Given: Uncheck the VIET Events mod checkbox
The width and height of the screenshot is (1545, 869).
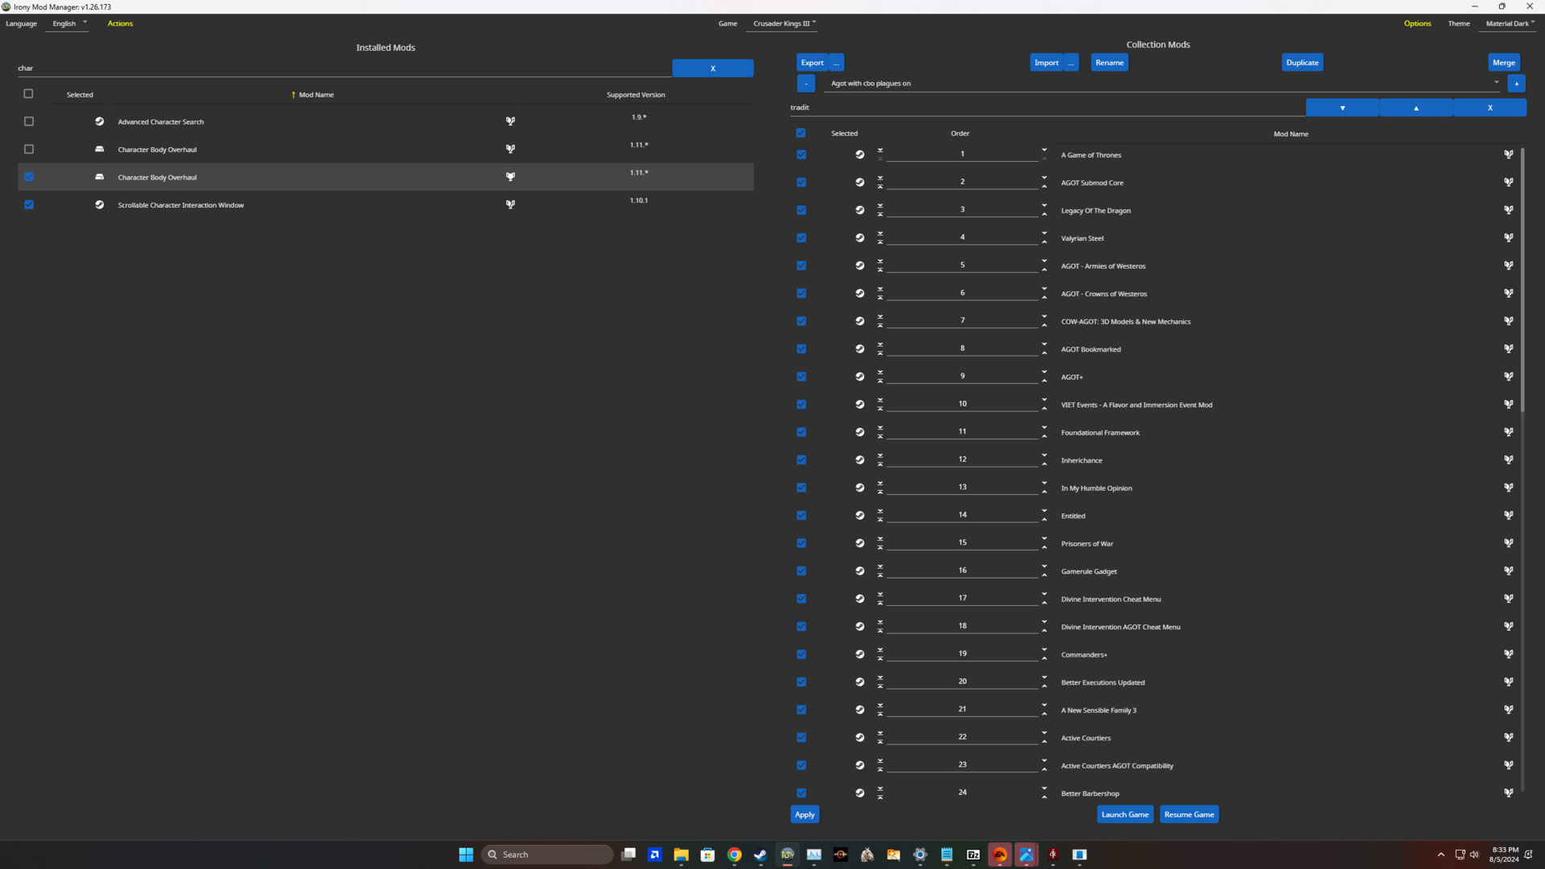Looking at the screenshot, I should pos(801,404).
